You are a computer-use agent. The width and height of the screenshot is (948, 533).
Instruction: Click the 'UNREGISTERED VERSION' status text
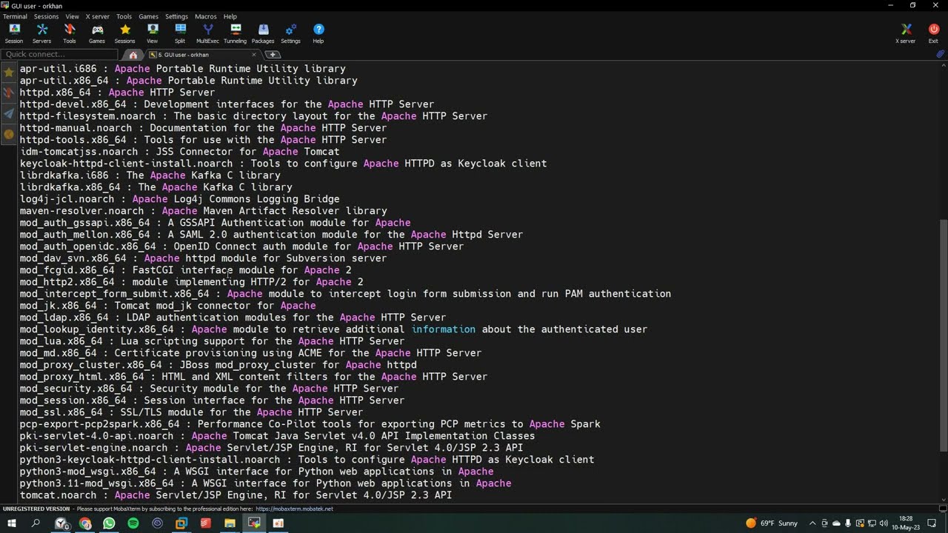[36, 509]
